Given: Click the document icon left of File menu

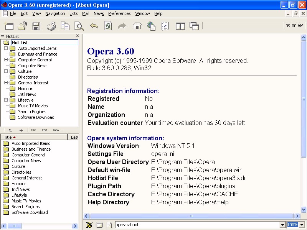Looking at the screenshot, I should coord(5,13).
